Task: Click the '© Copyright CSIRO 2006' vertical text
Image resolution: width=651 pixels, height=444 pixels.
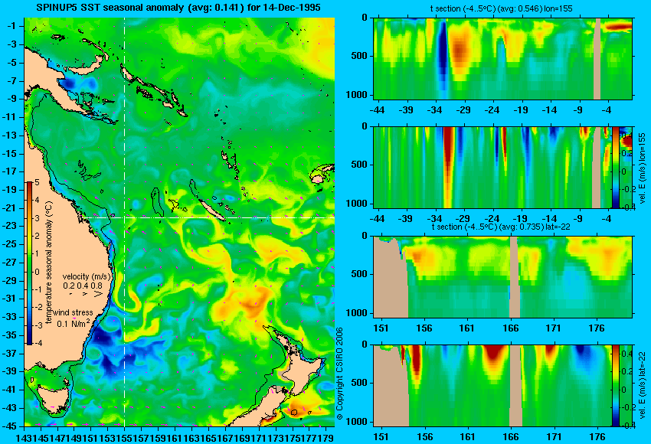Action: point(339,373)
